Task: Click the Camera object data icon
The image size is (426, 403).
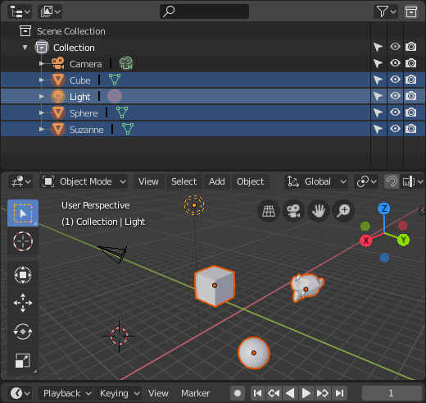Action: point(126,63)
